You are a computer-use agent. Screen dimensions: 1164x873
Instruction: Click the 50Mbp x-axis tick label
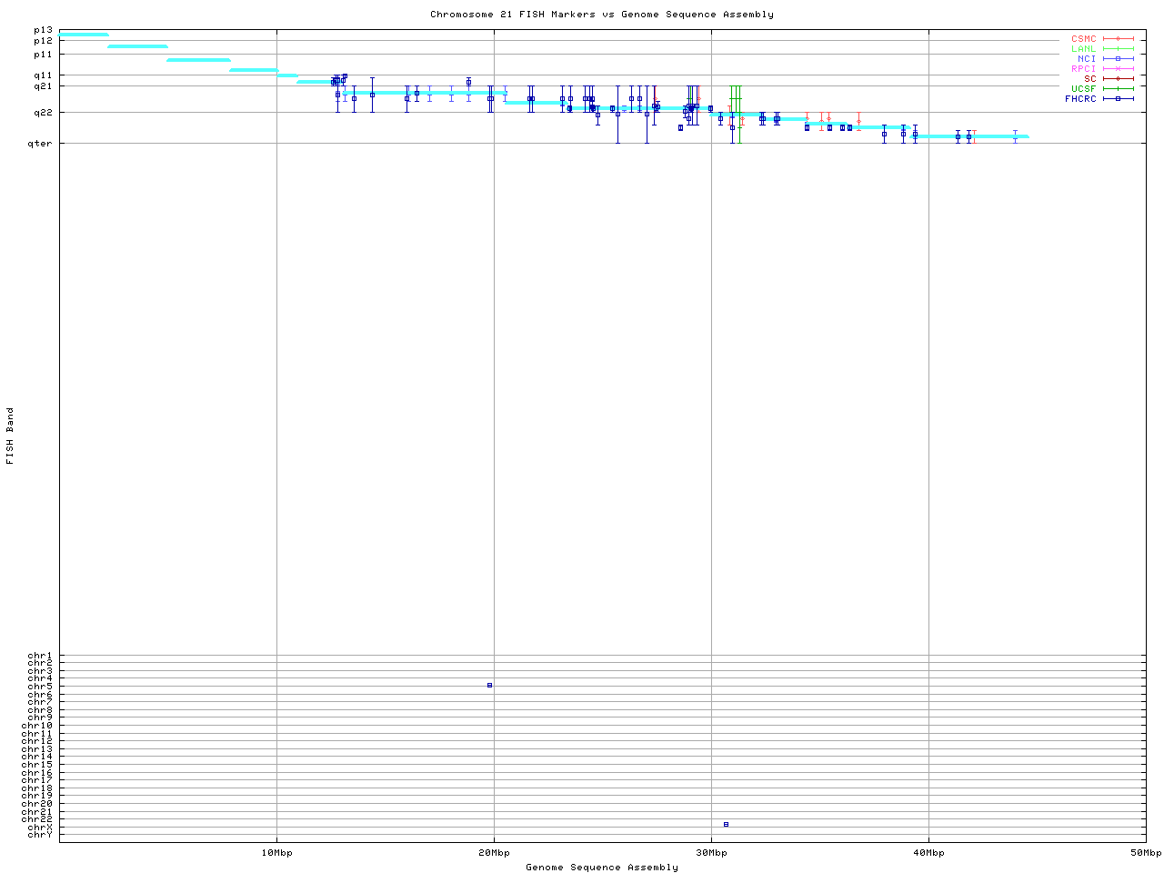1145,853
